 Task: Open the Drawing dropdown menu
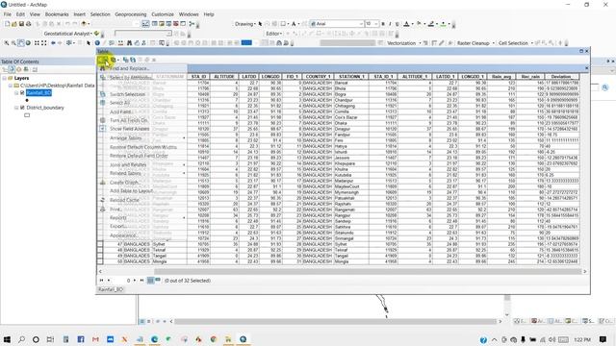pos(245,24)
